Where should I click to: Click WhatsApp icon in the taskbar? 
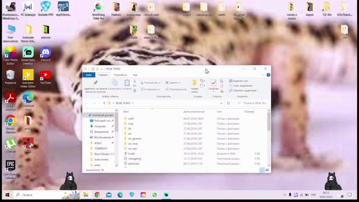[155, 195]
